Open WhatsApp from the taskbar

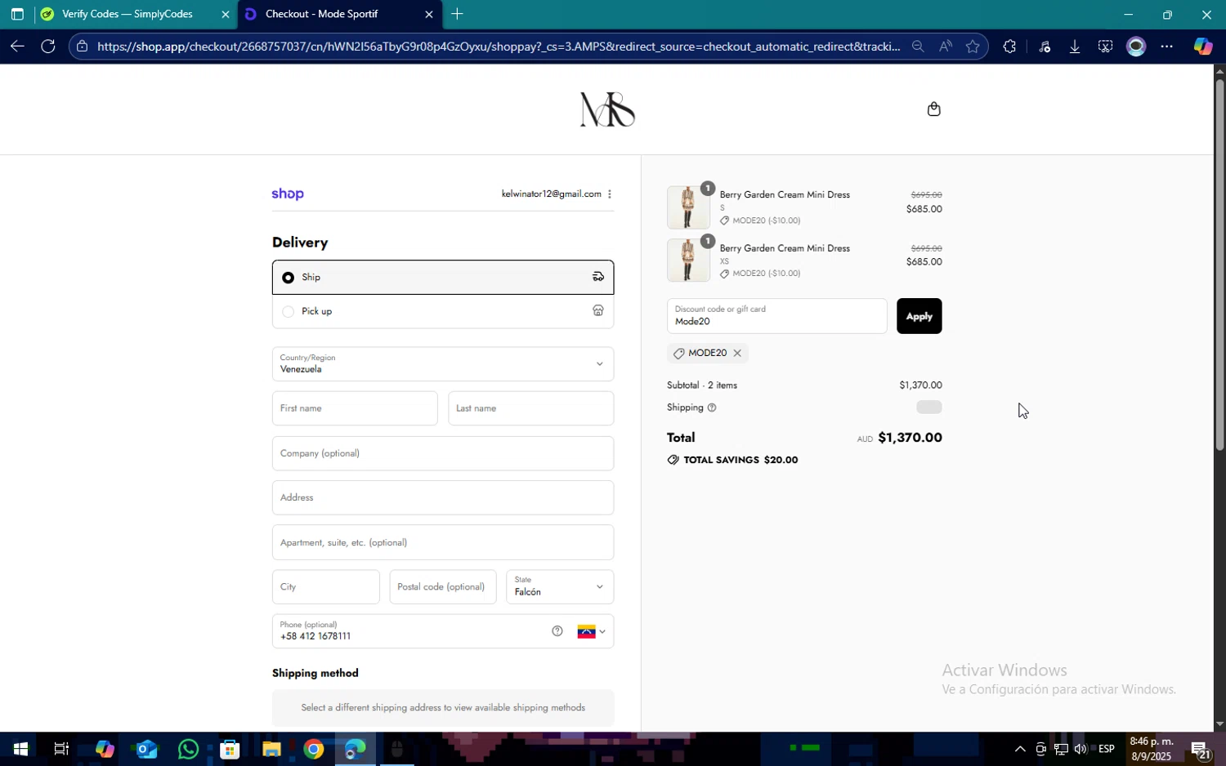(188, 749)
